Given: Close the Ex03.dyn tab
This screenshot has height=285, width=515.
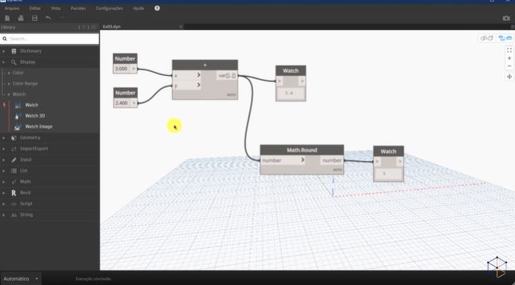Looking at the screenshot, I should 180,26.
